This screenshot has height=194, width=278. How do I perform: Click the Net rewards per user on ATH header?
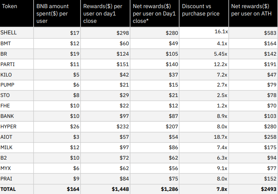[253, 13]
